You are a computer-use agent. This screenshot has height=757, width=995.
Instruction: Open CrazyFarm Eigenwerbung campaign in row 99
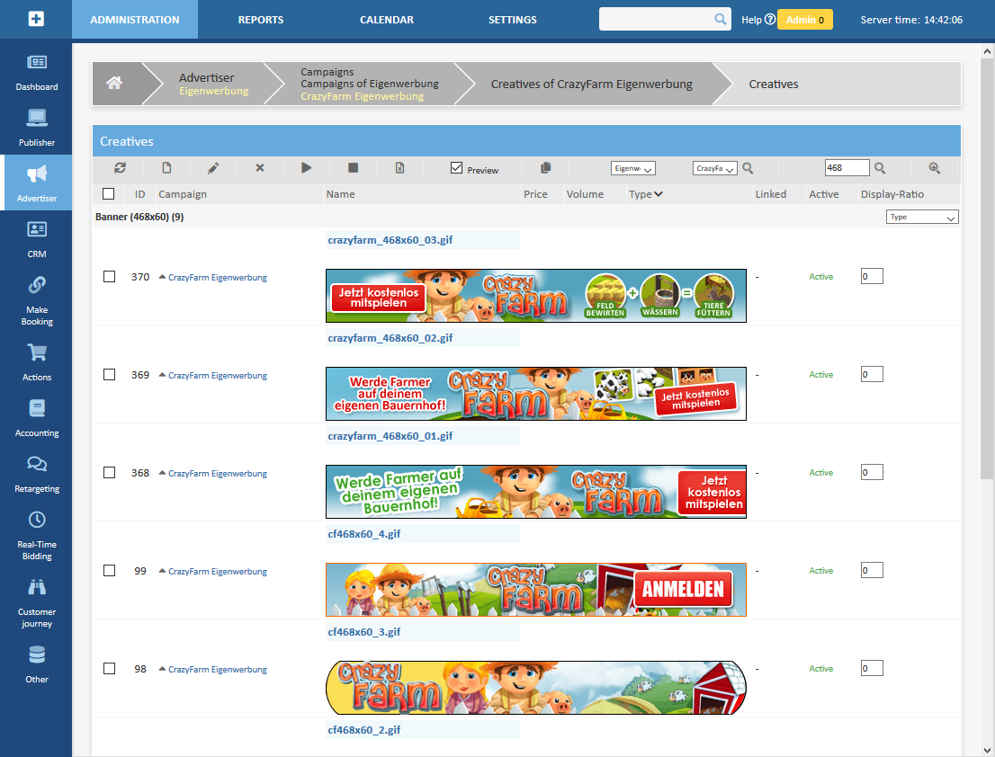(x=218, y=571)
